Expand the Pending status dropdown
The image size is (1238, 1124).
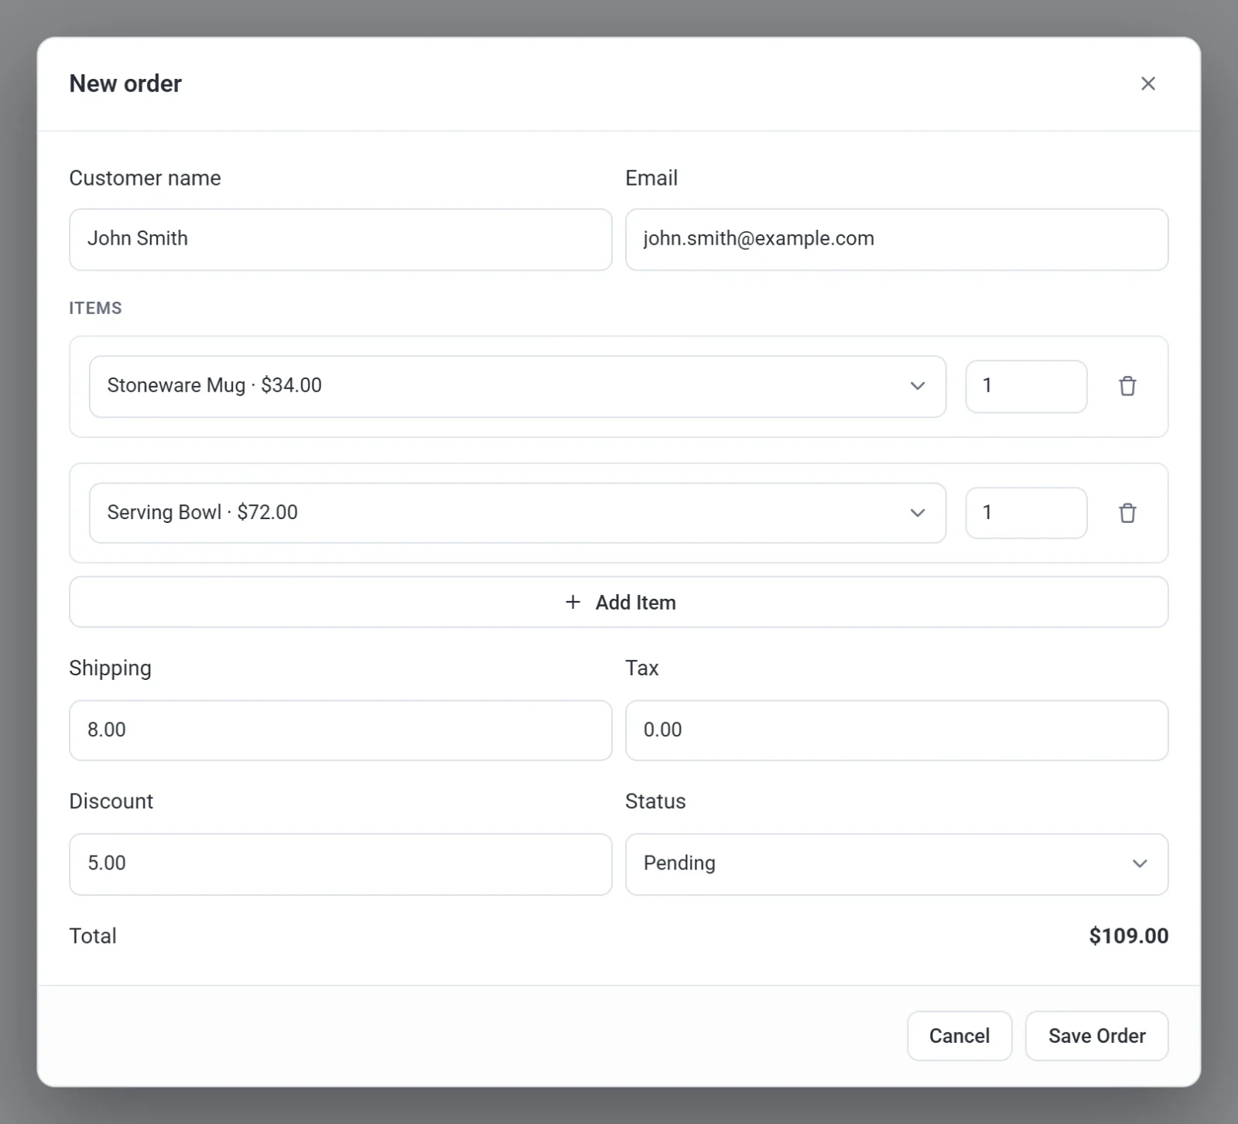pyautogui.click(x=897, y=864)
